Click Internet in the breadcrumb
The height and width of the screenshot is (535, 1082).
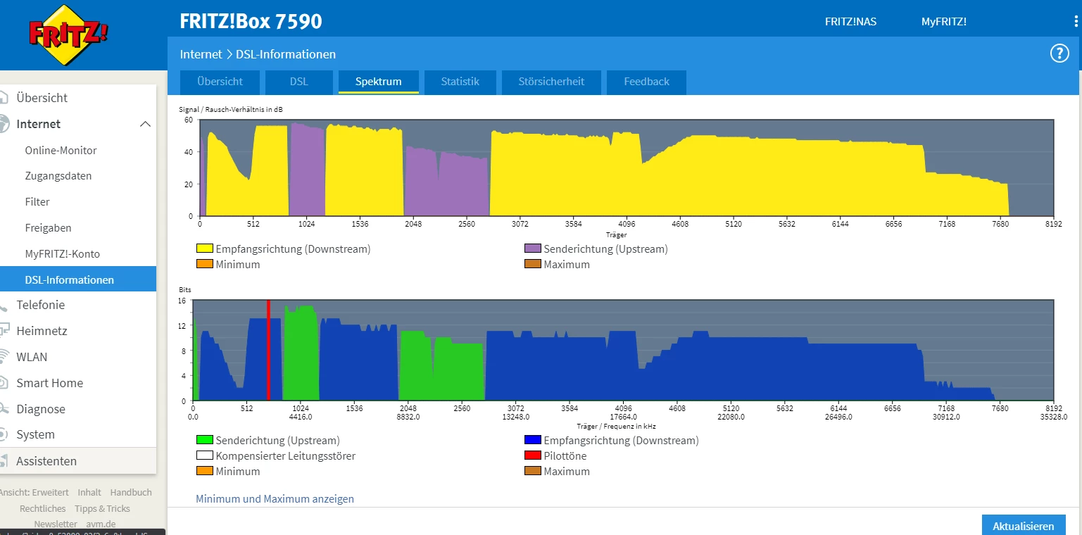coord(201,54)
